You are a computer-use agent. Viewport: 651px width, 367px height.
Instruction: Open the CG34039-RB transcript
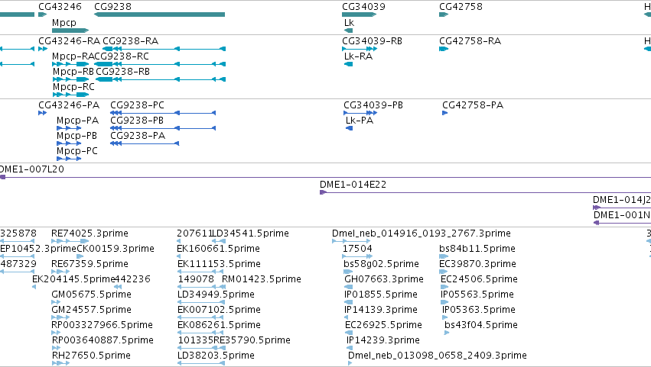click(x=360, y=49)
